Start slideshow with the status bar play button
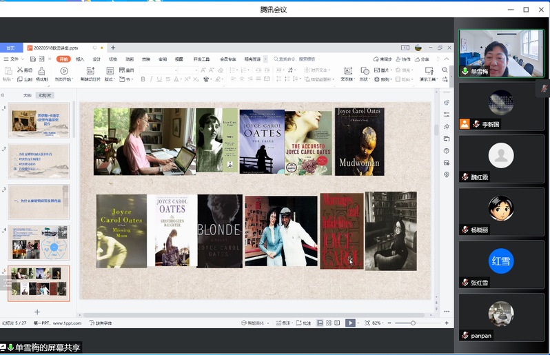The image size is (550, 355). point(350,323)
